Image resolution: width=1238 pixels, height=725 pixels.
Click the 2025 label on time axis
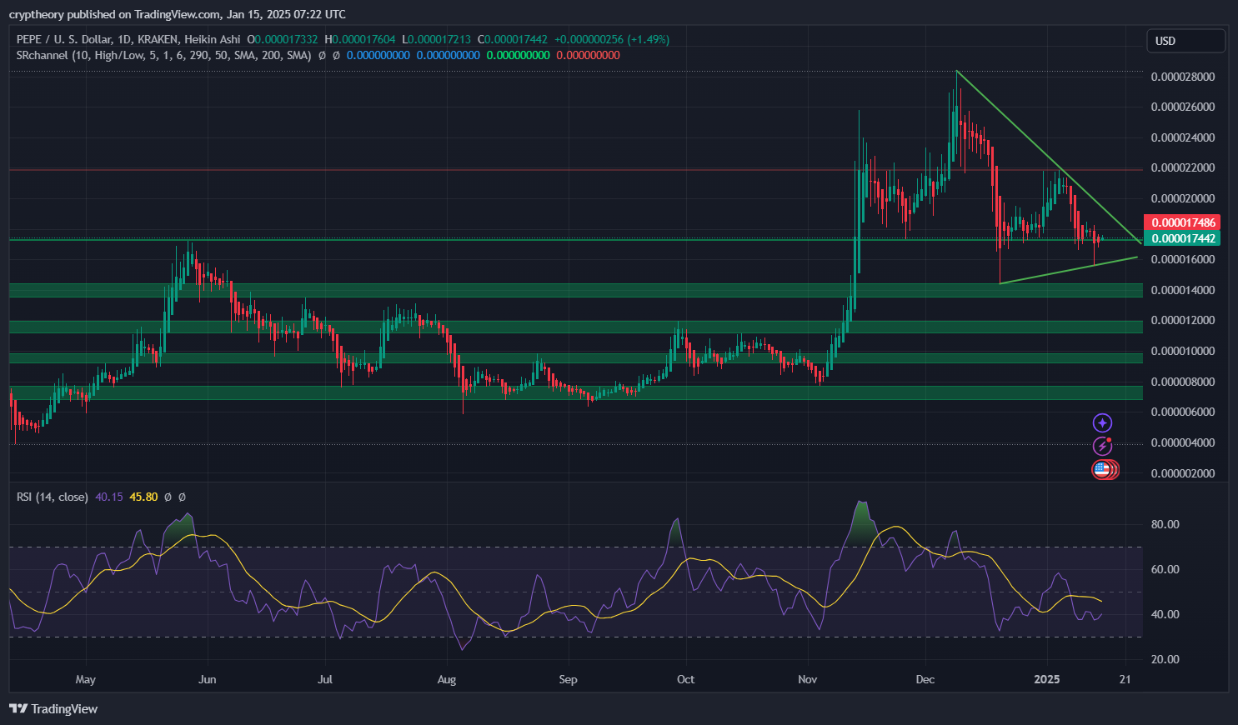(1046, 679)
